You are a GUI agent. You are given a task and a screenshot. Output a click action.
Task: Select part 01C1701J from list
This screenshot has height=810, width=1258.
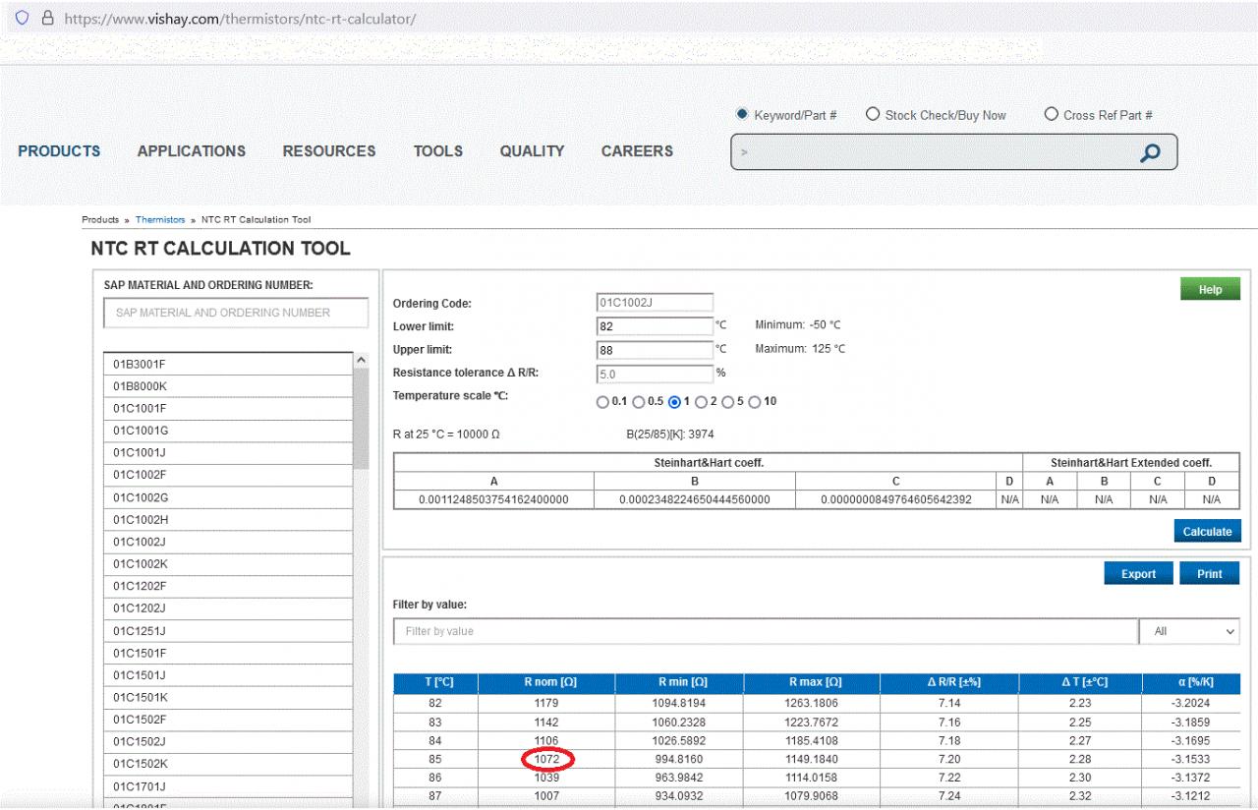tap(228, 787)
